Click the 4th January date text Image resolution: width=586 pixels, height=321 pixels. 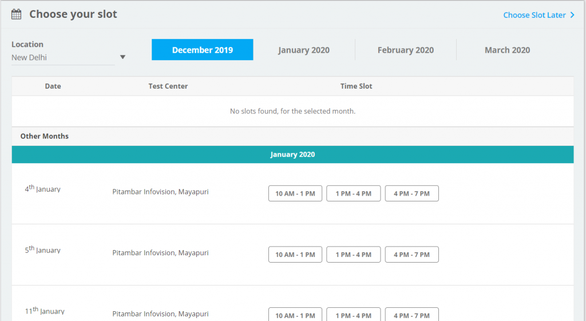click(42, 189)
